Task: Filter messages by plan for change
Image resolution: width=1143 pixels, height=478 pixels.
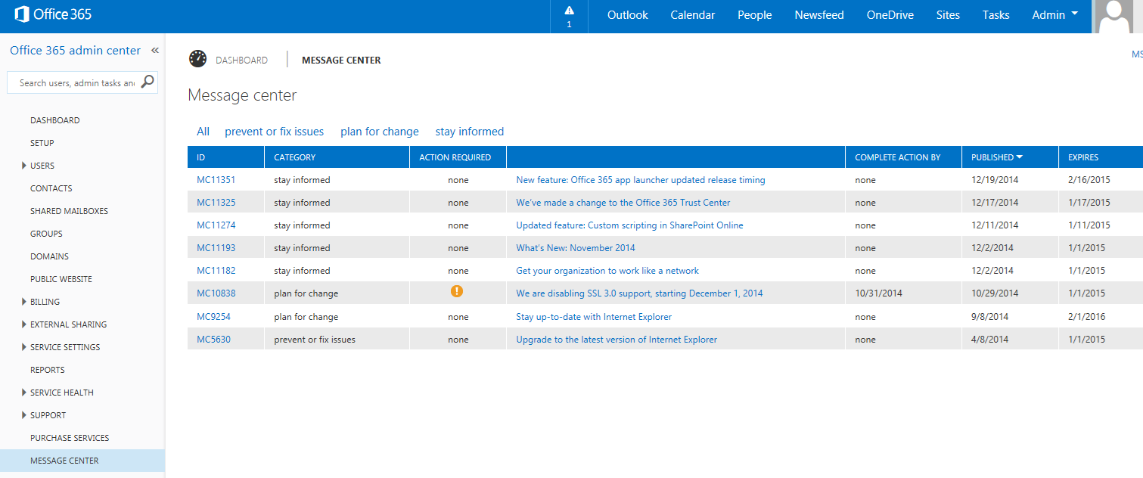Action: (380, 132)
